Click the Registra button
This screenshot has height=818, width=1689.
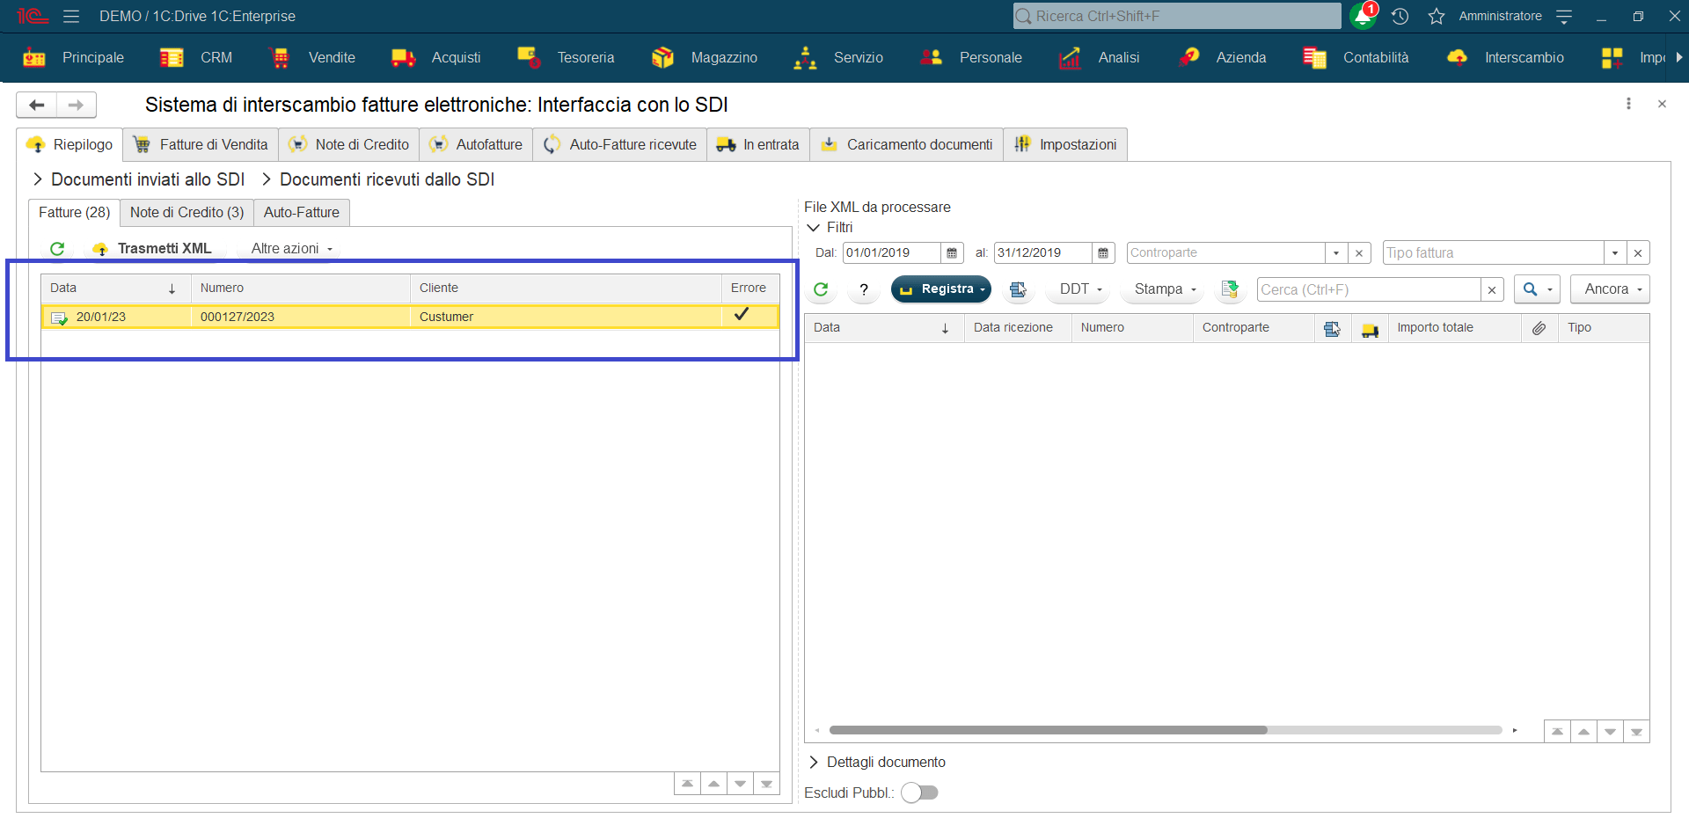(x=941, y=289)
